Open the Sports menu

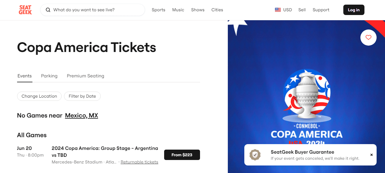tap(158, 10)
